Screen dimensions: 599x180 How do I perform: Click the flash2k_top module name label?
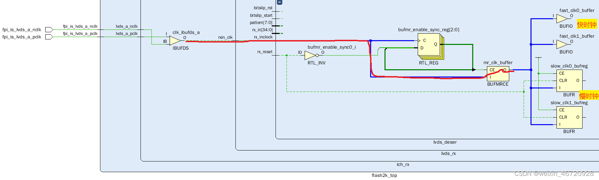pos(384,175)
